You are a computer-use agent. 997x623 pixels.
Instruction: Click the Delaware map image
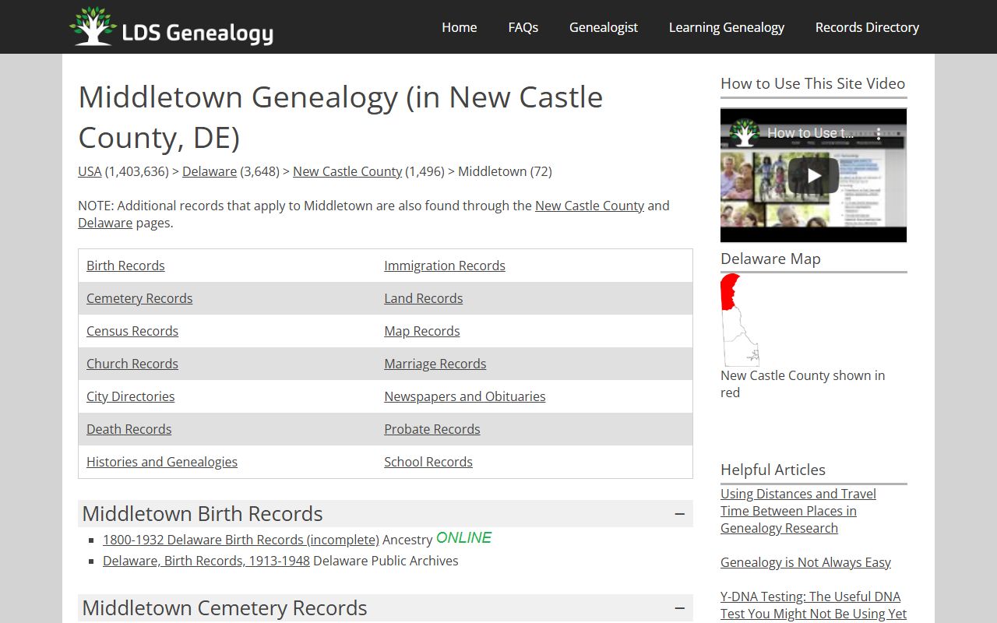point(740,320)
